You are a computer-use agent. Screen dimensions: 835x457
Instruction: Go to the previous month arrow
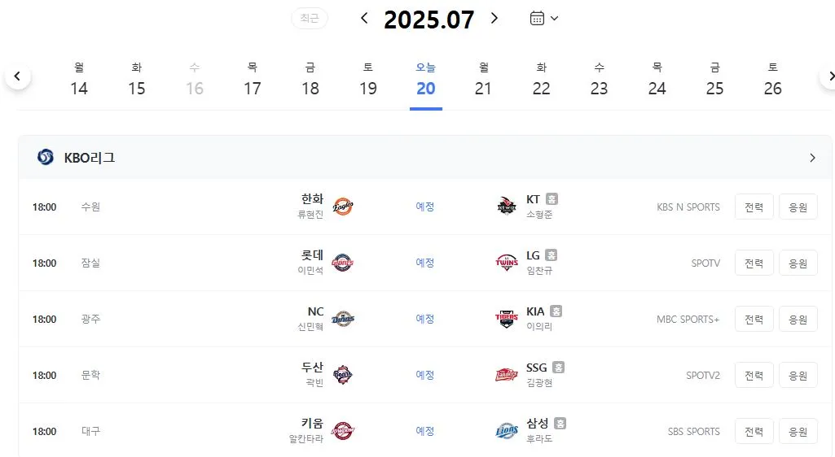tap(364, 19)
